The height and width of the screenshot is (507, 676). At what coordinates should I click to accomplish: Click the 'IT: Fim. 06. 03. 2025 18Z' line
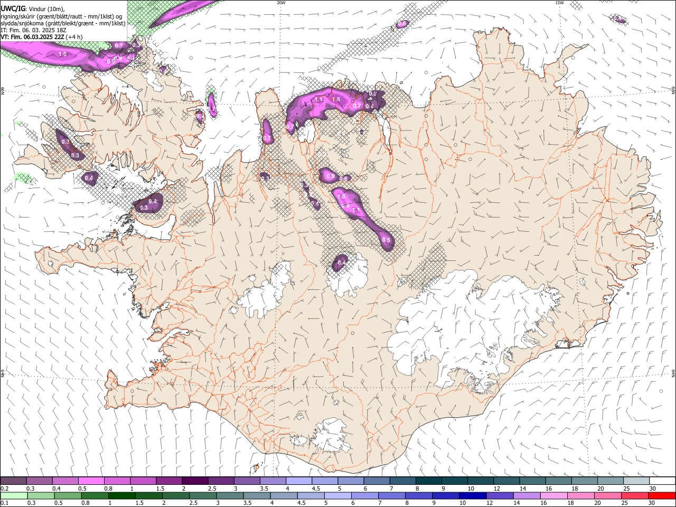tap(33, 30)
